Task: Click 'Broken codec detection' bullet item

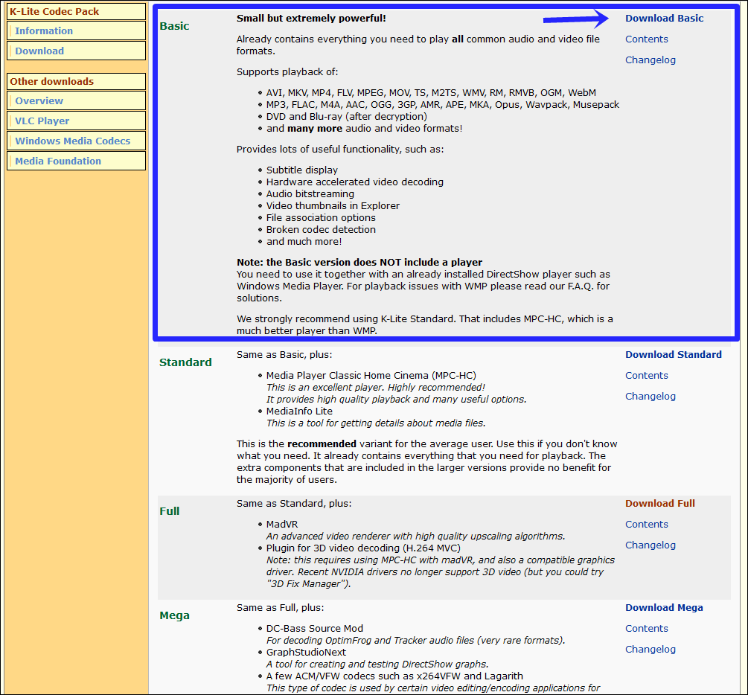Action: 321,230
